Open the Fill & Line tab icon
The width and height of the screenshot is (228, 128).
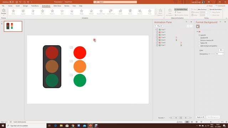tap(198, 26)
